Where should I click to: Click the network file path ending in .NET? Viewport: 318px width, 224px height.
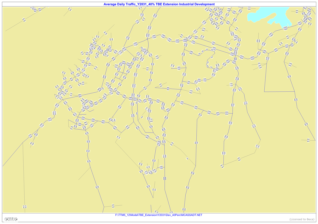click(159, 215)
